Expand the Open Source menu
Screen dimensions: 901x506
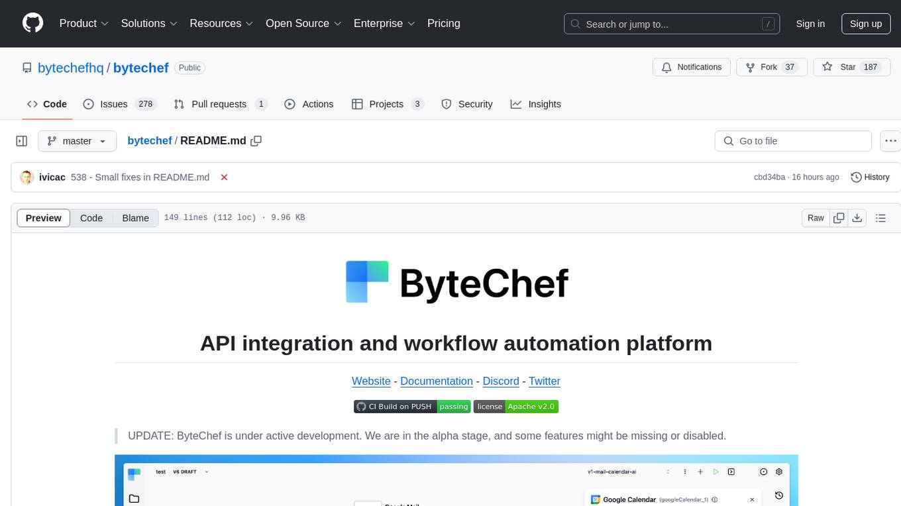pos(303,23)
